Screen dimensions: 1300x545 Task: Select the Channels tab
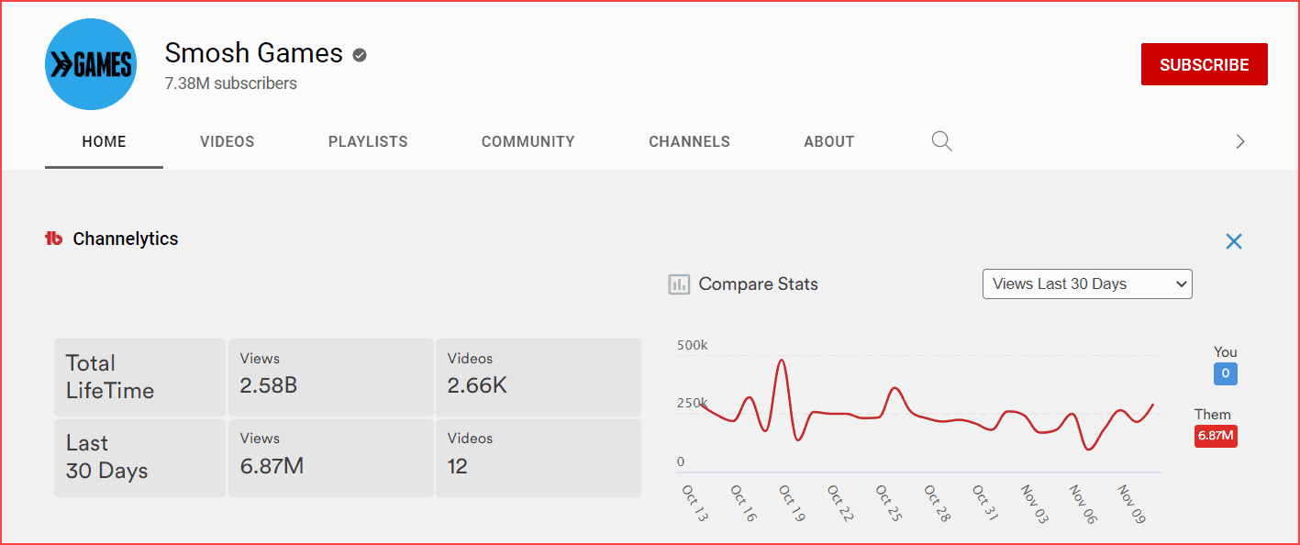(689, 141)
